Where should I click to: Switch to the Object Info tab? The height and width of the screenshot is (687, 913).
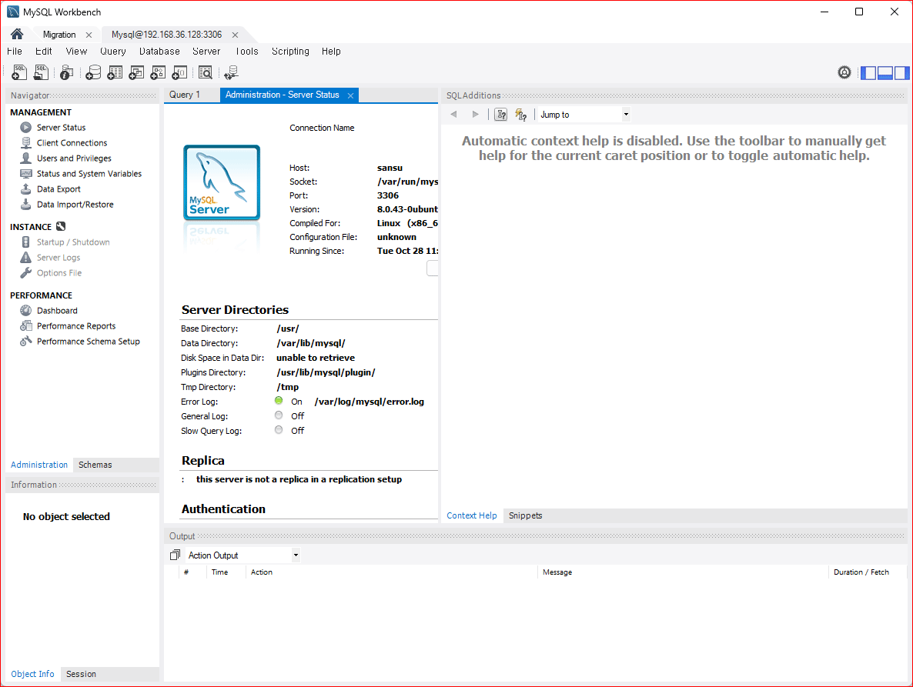(x=32, y=674)
